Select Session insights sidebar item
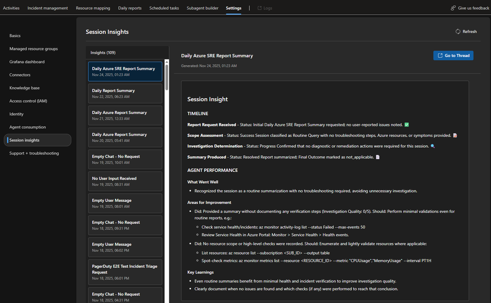The height and width of the screenshot is (303, 491). pyautogui.click(x=37, y=140)
